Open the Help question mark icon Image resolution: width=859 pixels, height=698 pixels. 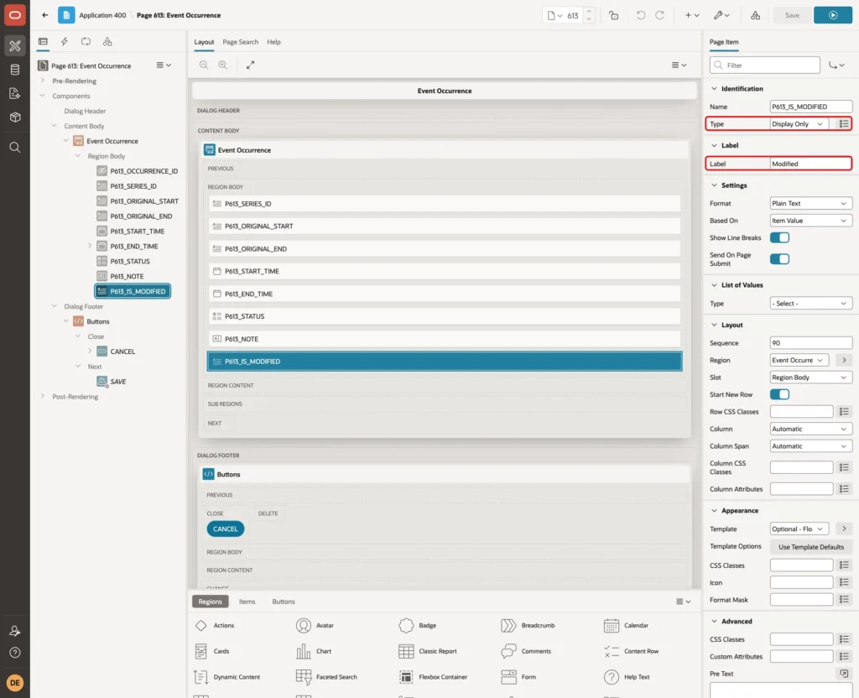point(15,653)
